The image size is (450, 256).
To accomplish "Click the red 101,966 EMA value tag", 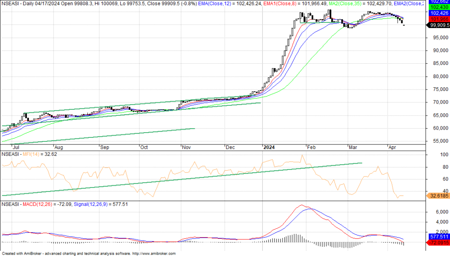I will point(437,19).
